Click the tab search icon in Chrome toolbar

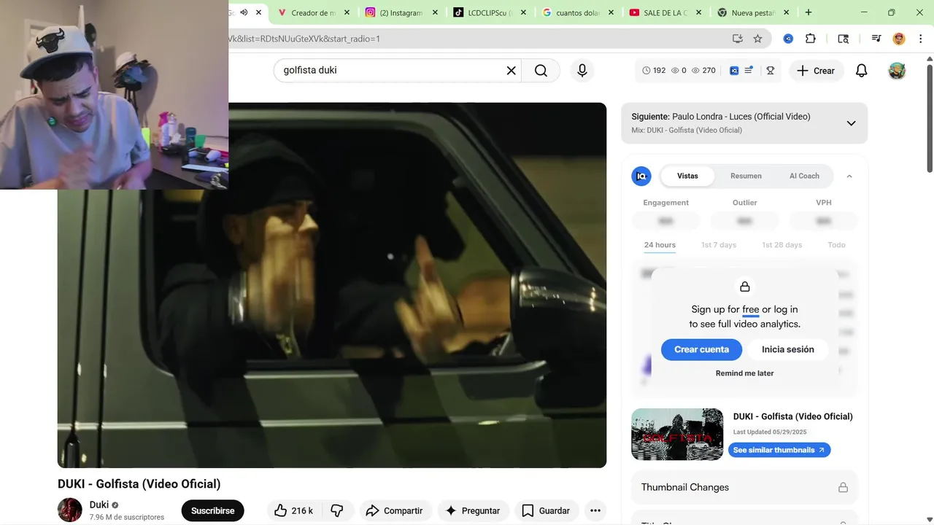(844, 39)
